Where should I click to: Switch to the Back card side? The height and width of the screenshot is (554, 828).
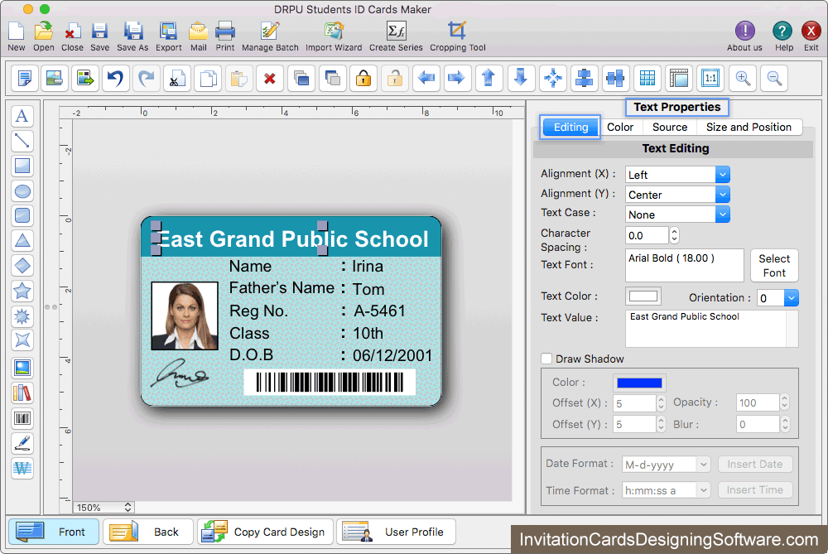pos(148,532)
